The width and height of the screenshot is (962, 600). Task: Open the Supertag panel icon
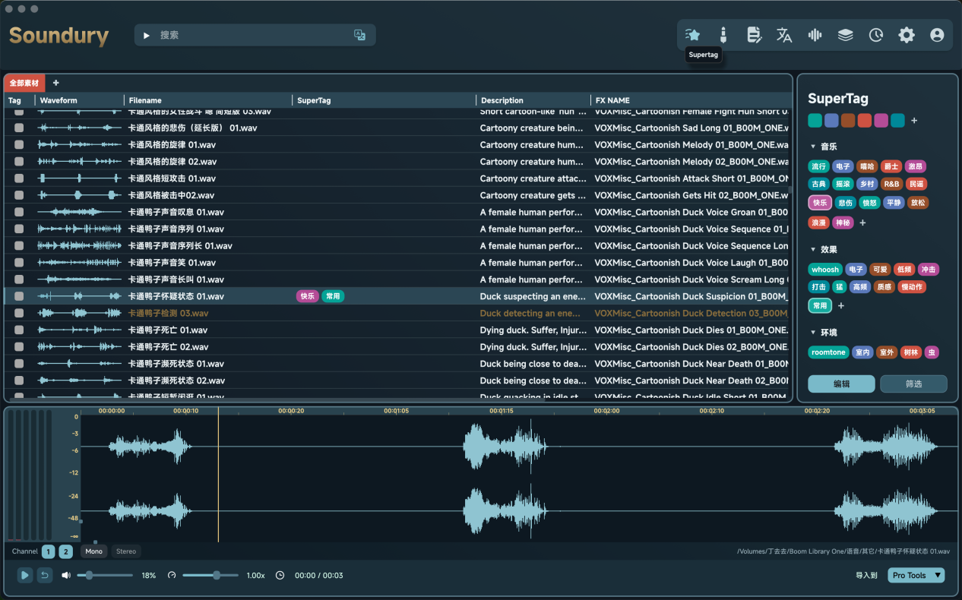[x=692, y=35]
